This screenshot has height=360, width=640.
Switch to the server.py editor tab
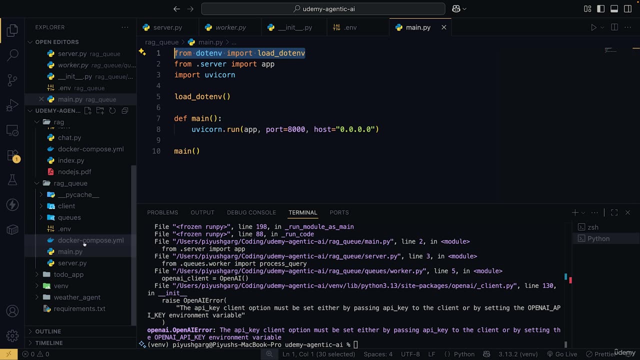(x=167, y=27)
